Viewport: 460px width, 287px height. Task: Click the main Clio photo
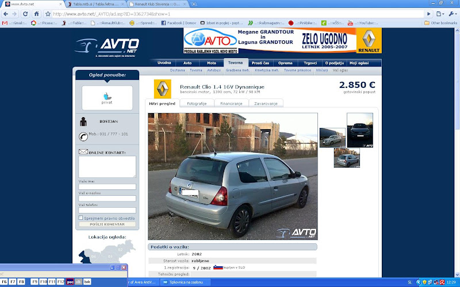233,176
